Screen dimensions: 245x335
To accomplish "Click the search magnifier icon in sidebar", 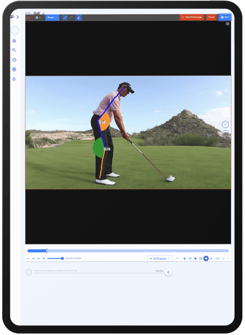I will [x=14, y=50].
